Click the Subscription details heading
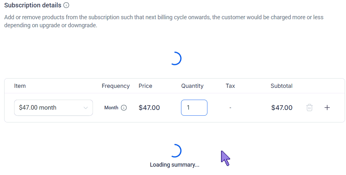Viewport: 346px width, 175px height. pos(33,5)
